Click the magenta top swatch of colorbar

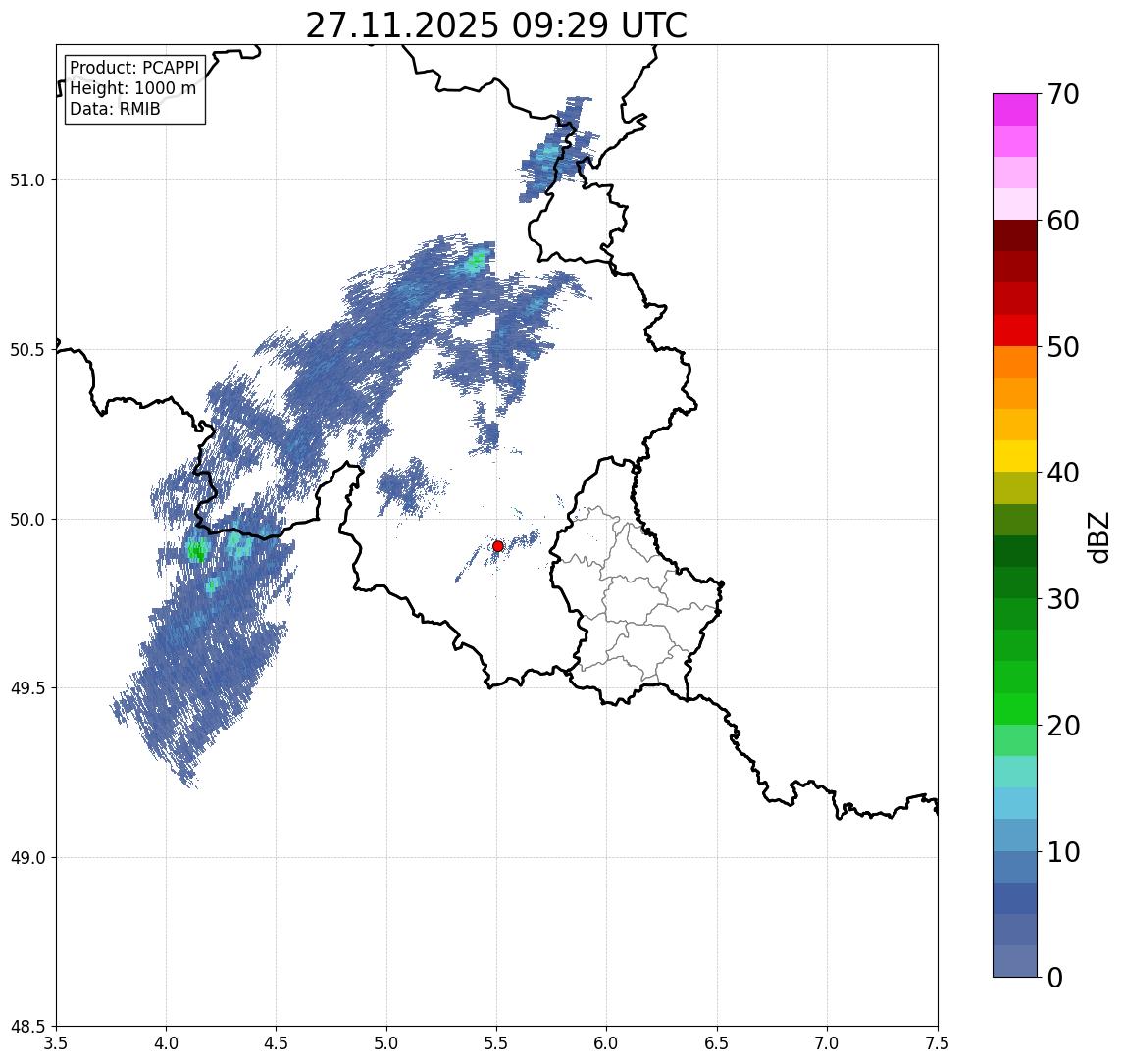click(x=1015, y=110)
